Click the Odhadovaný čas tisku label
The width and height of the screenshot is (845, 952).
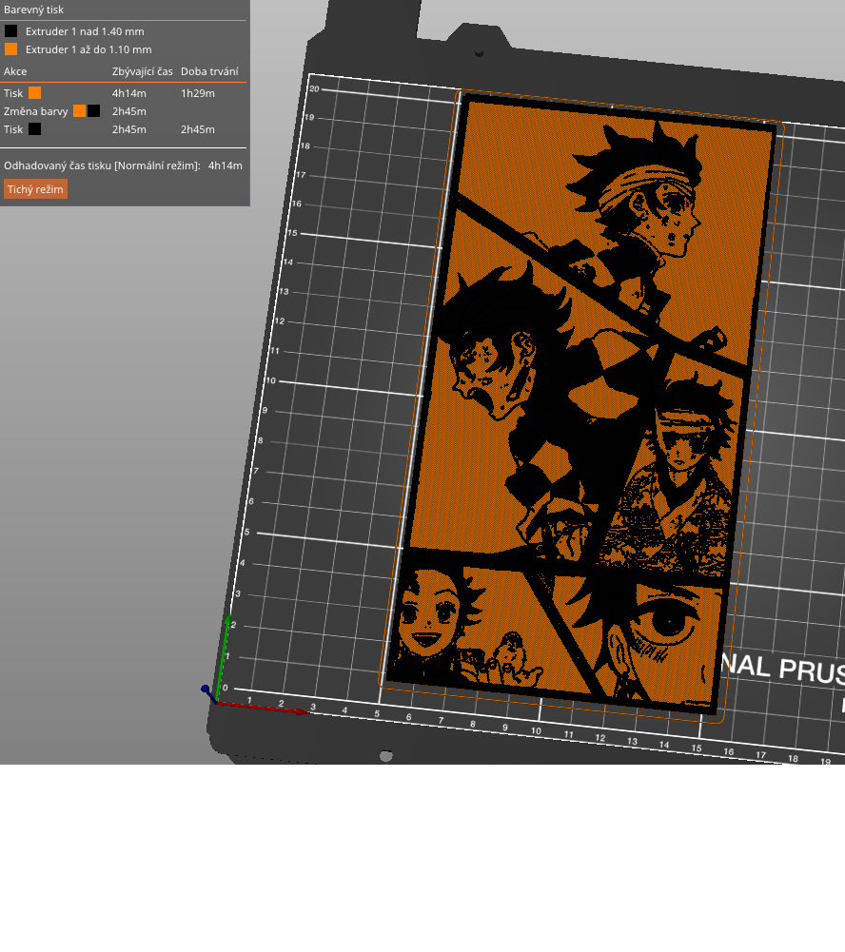pyautogui.click(x=102, y=165)
